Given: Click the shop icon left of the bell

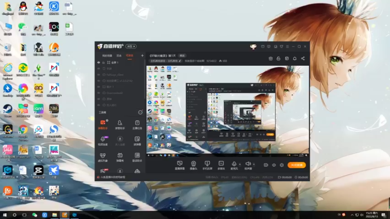Looking at the screenshot, I should tap(287, 58).
